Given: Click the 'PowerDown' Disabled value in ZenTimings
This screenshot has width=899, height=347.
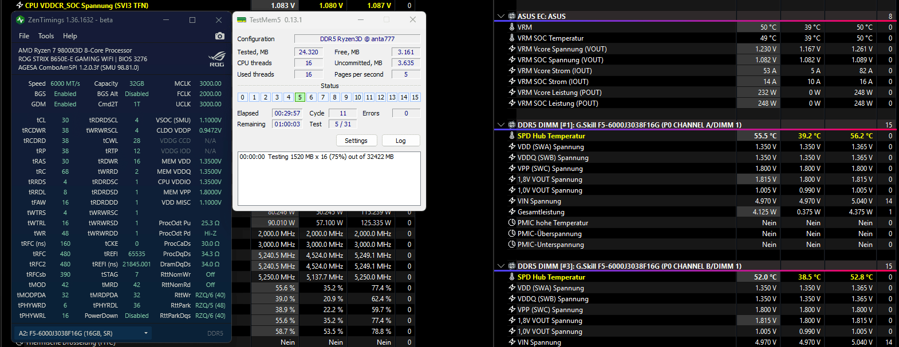Looking at the screenshot, I should 137,316.
